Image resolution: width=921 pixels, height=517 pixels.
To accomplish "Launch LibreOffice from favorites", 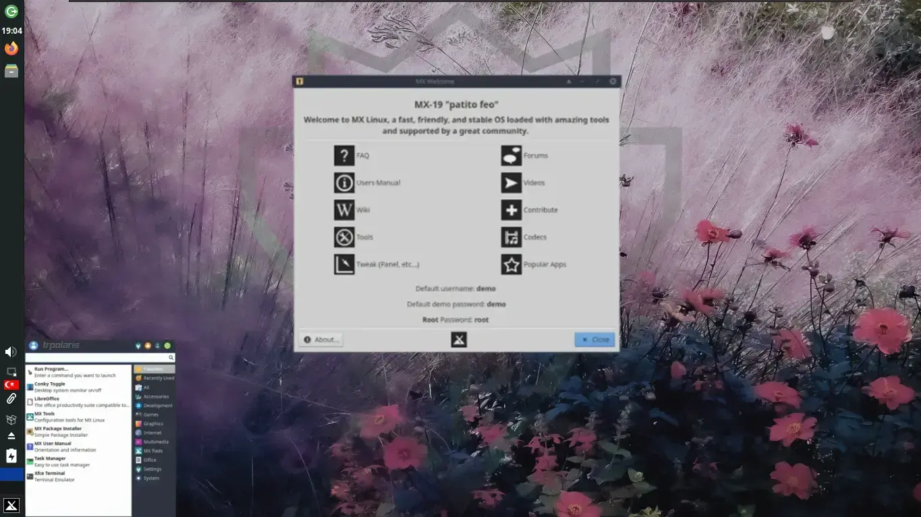I will click(78, 402).
